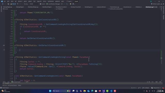Open the Edit menu
This screenshot has height=93, width=165.
pyautogui.click(x=8, y=1)
